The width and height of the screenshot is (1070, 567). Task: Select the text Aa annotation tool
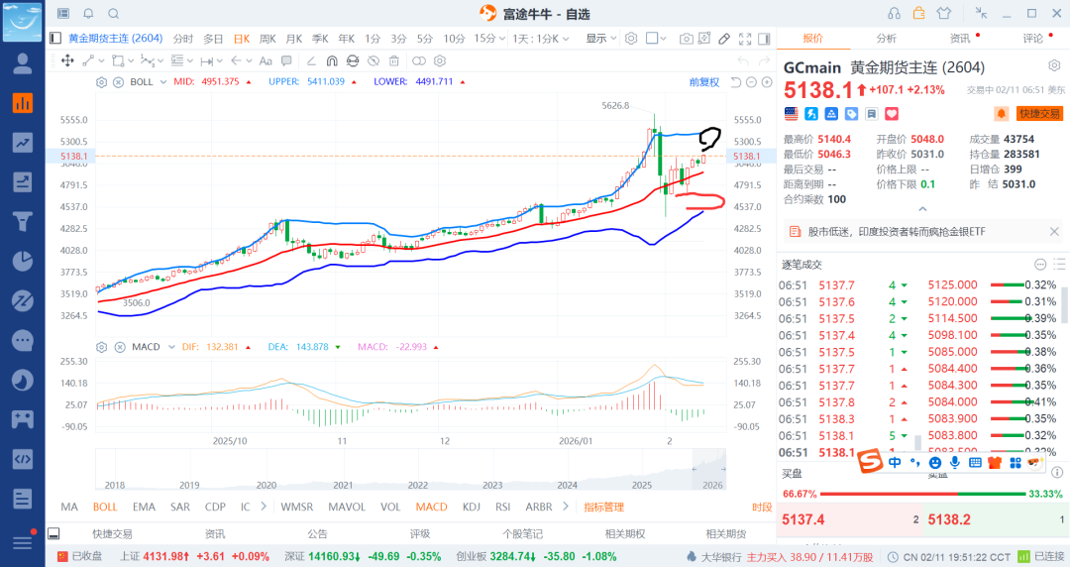click(266, 60)
